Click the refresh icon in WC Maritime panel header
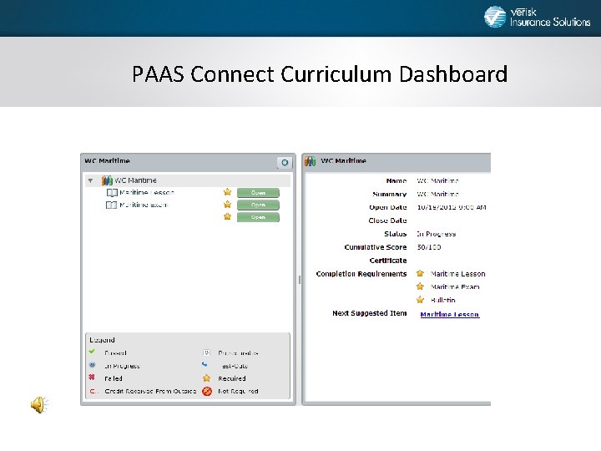Viewport: 601px width, 451px height. pos(285,163)
